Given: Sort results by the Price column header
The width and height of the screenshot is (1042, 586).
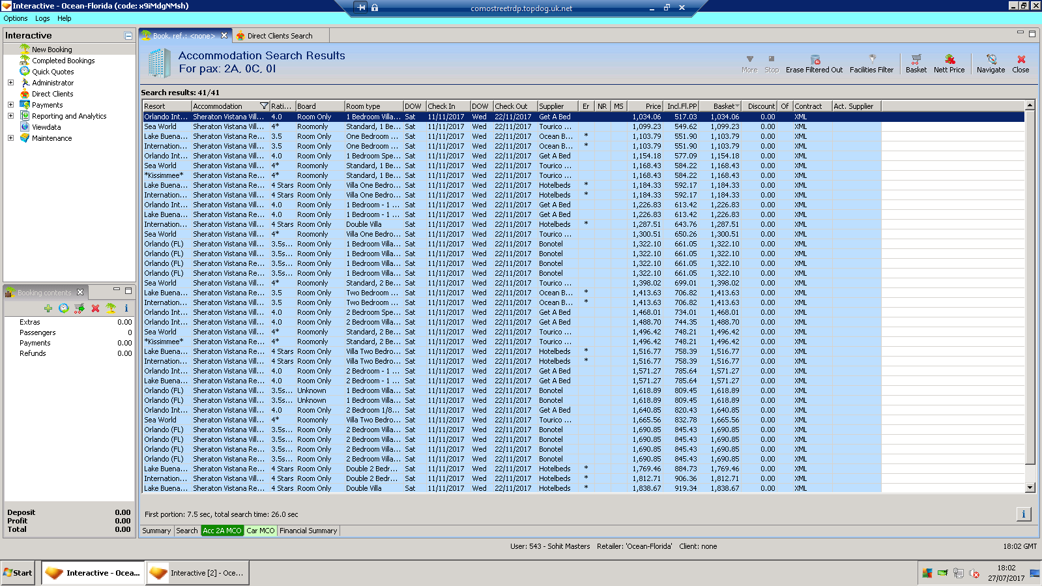Looking at the screenshot, I should click(645, 106).
